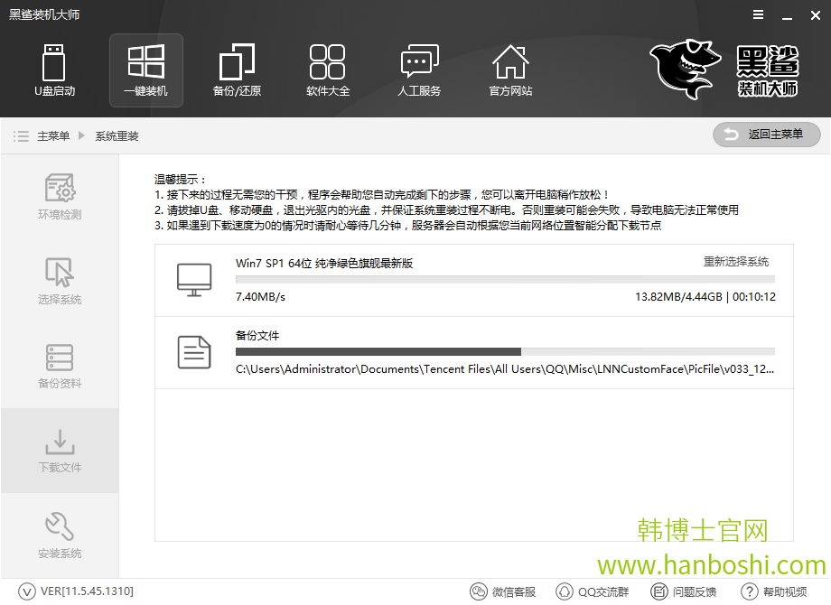The image size is (831, 605).
Task: Expand the 下载文件 sidebar section
Action: pyautogui.click(x=59, y=451)
